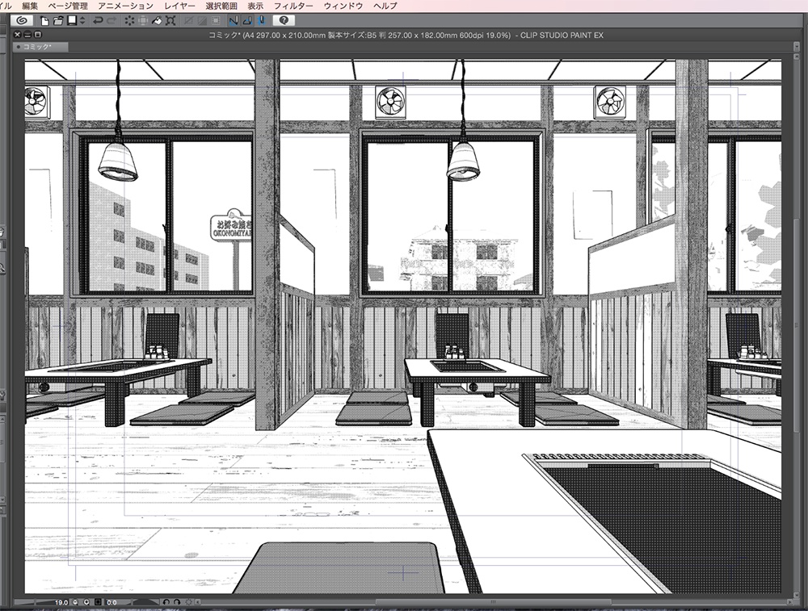Rotate canvas right icon
Image resolution: width=808 pixels, height=611 pixels.
(x=177, y=602)
